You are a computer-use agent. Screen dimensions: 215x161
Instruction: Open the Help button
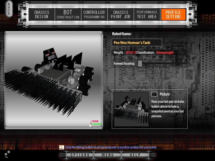click(x=135, y=155)
